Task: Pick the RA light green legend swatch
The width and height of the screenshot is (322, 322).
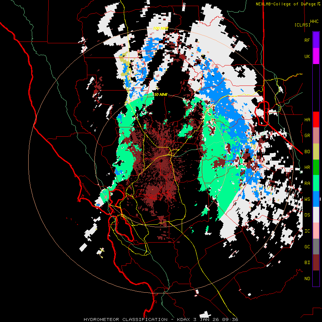Action: [316, 183]
